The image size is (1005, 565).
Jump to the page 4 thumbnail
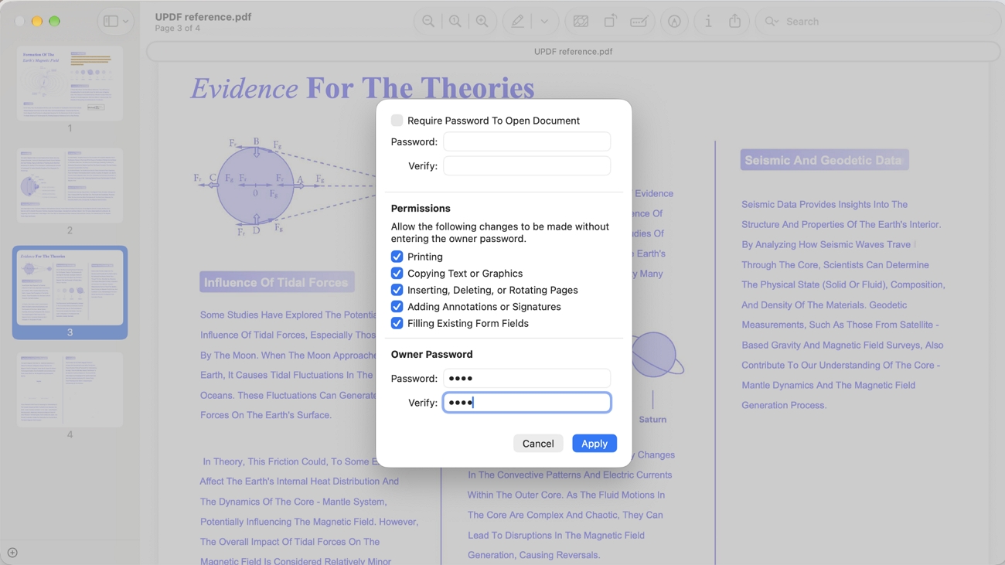click(70, 390)
